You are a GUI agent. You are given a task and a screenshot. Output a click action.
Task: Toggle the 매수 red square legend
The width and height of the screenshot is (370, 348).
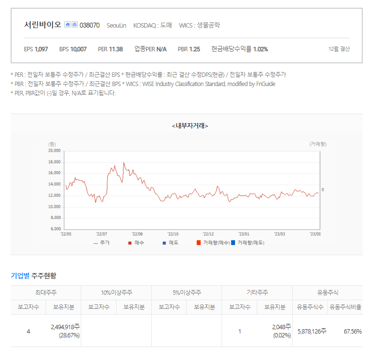pyautogui.click(x=136, y=243)
